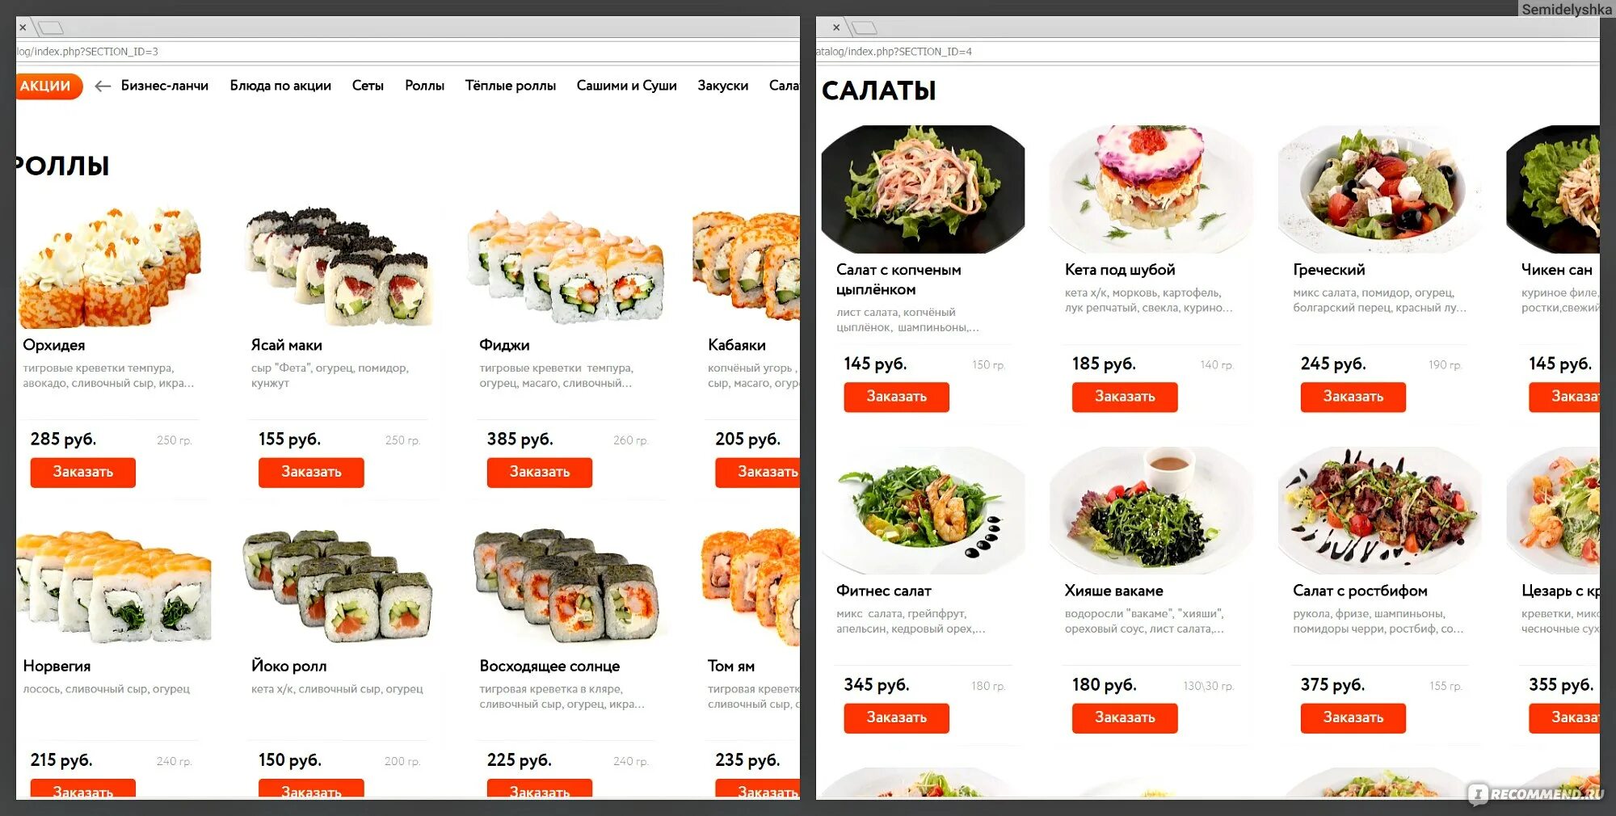Open the Кета под шубой salad image
Viewport: 1616px width, 816px height.
pos(1151,189)
